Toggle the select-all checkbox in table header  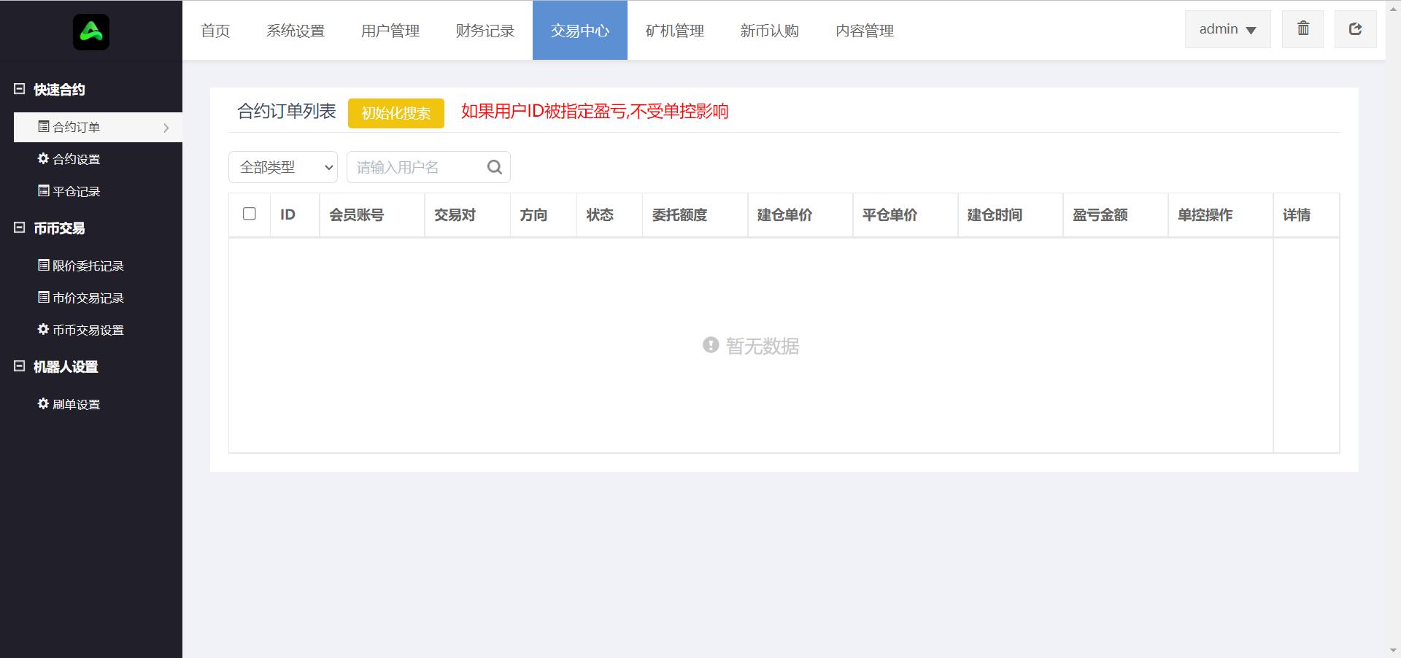coord(250,214)
